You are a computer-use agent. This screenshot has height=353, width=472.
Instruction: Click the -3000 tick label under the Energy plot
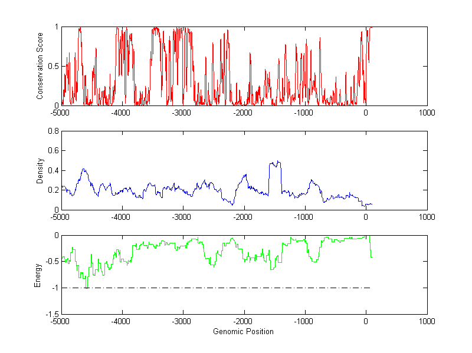pyautogui.click(x=183, y=322)
